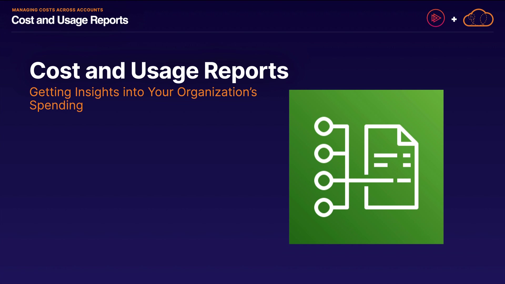505x284 pixels.
Task: Click the Pluralsight play logo
Action: pyautogui.click(x=436, y=18)
